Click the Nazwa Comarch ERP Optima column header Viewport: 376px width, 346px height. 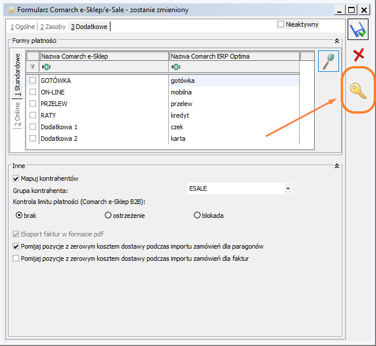click(234, 56)
